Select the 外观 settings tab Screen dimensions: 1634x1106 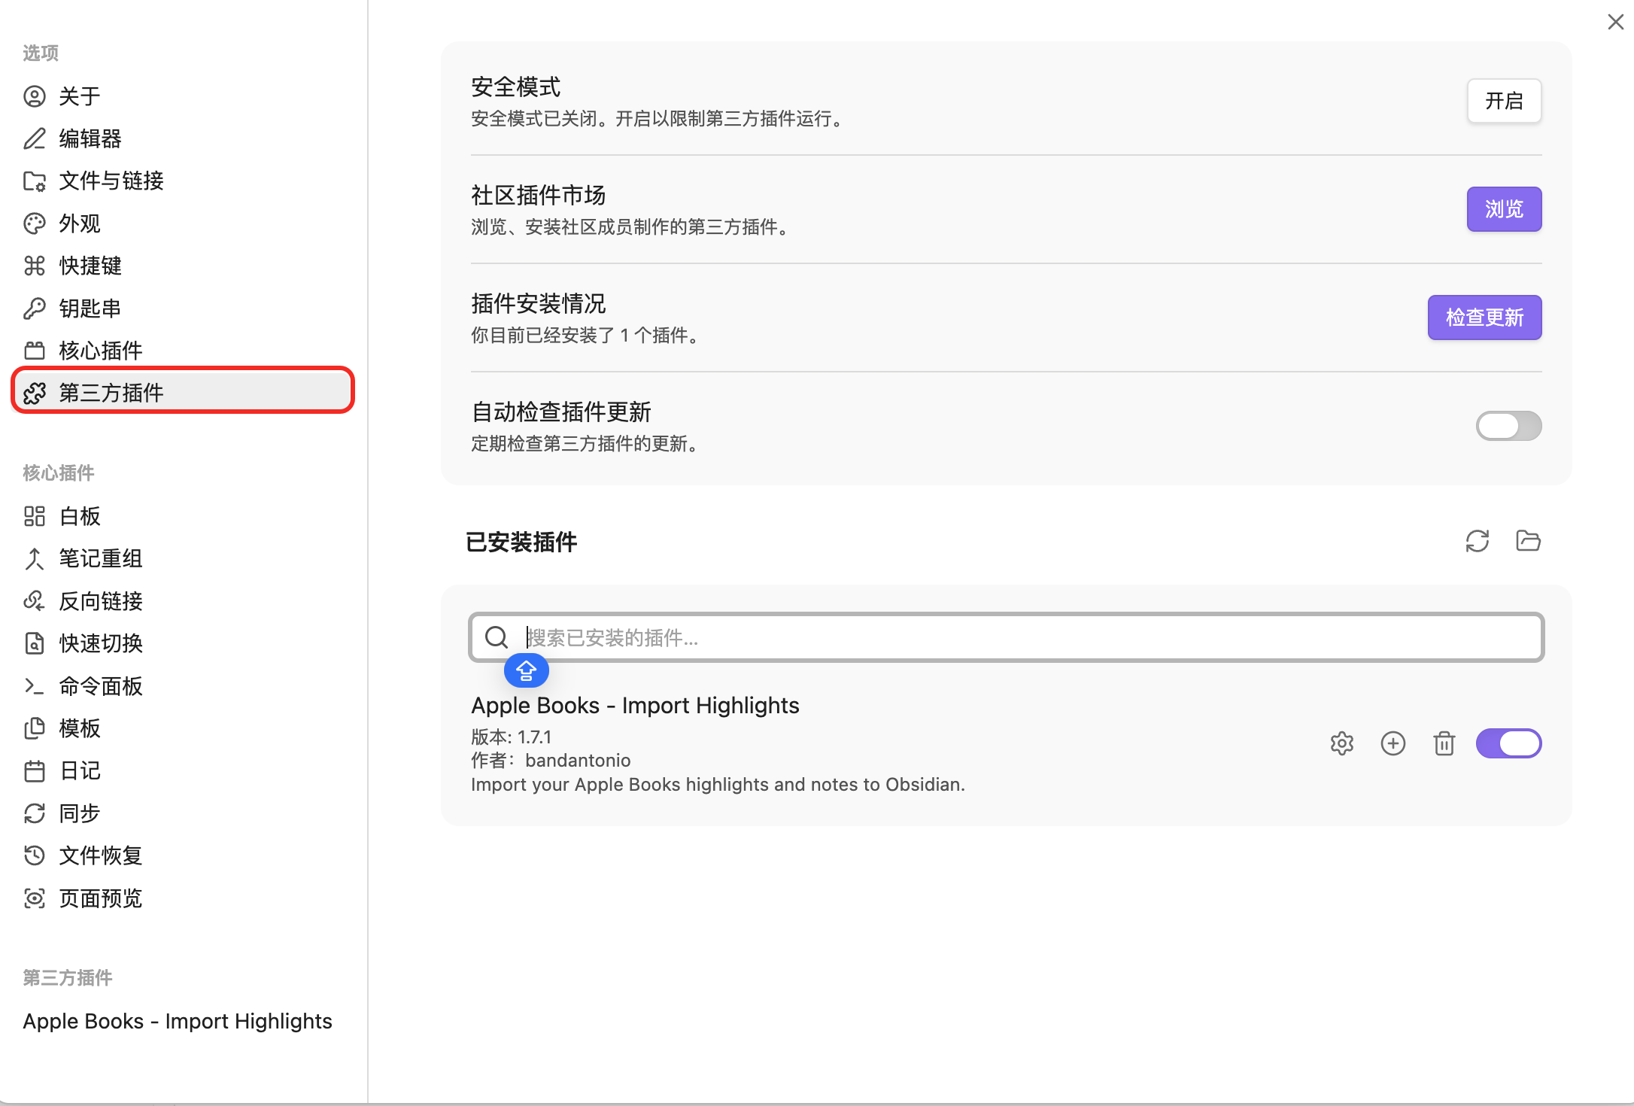pyautogui.click(x=183, y=223)
